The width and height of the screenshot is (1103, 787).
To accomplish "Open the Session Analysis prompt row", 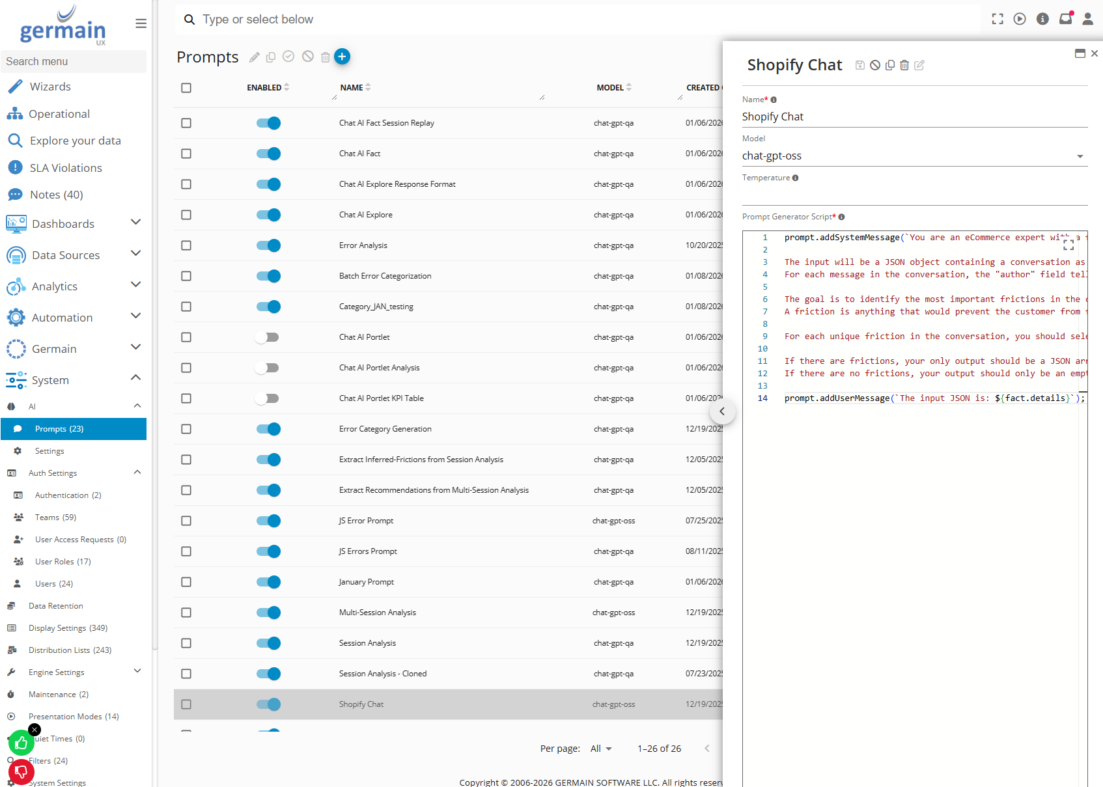I will coord(367,643).
